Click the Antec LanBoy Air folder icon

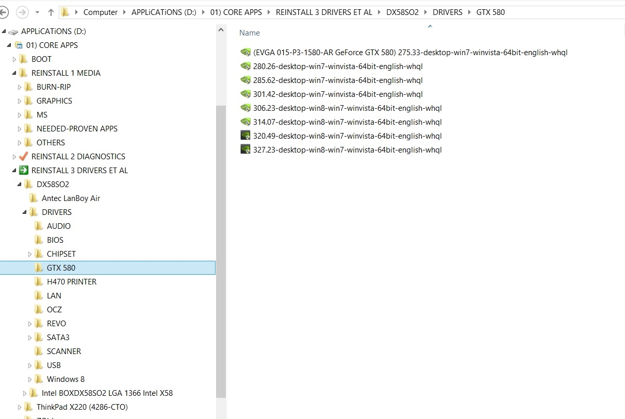(x=34, y=198)
